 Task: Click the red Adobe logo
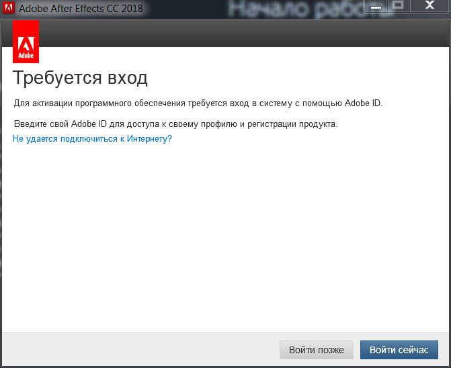click(26, 42)
